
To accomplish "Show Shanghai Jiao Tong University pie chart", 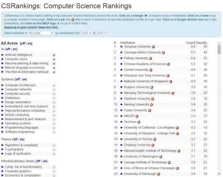I will tap(168, 76).
